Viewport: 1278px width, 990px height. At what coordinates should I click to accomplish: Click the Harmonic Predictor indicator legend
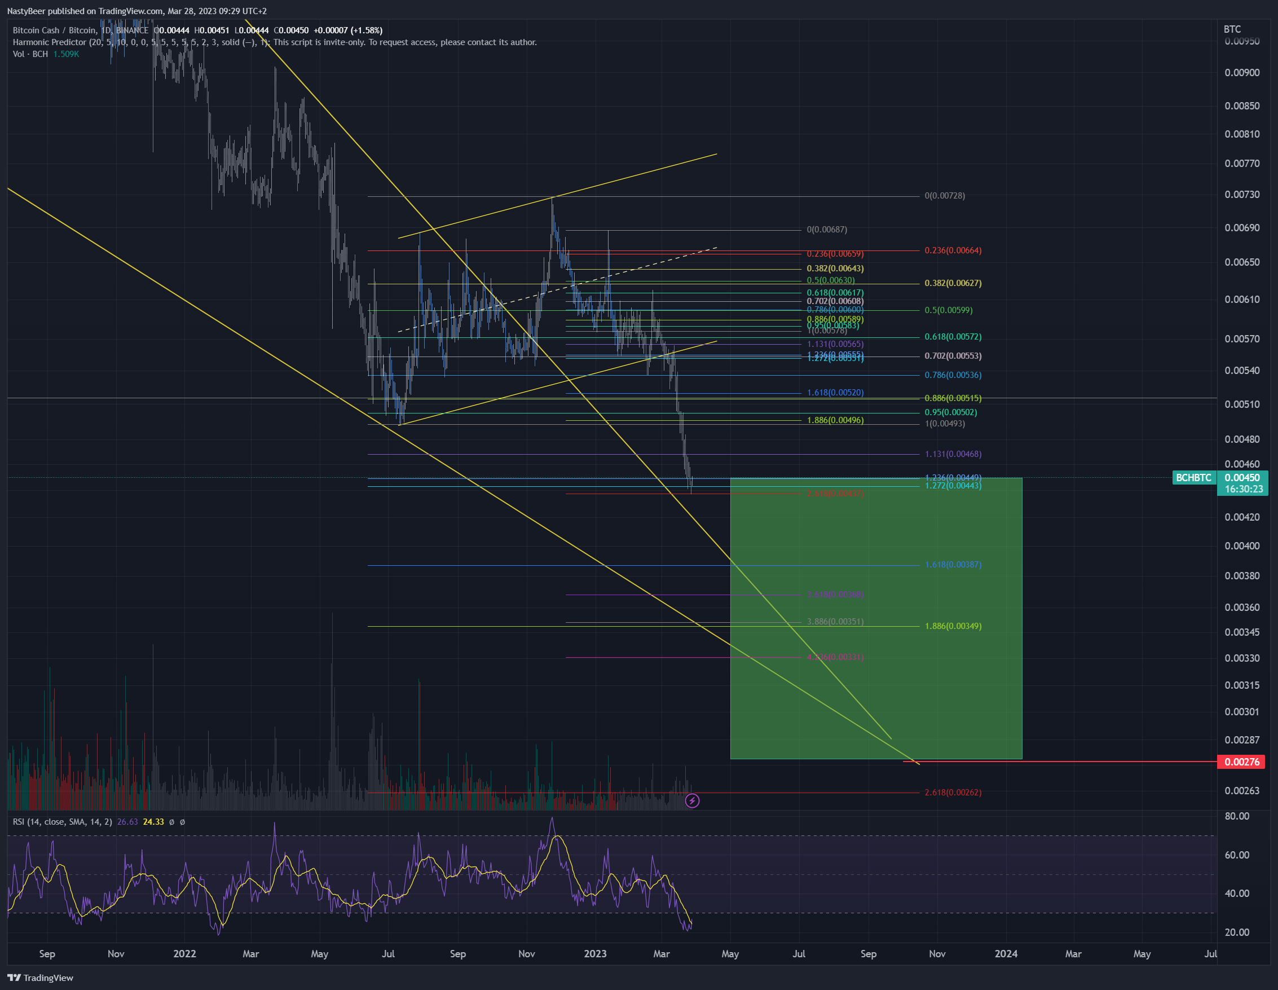tap(275, 42)
